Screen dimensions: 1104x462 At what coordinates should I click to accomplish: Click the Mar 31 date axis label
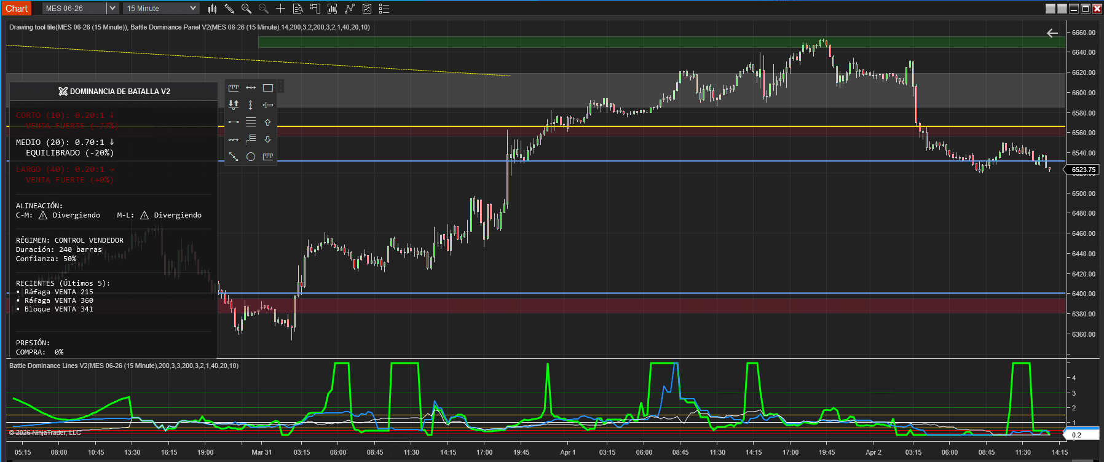pyautogui.click(x=262, y=452)
